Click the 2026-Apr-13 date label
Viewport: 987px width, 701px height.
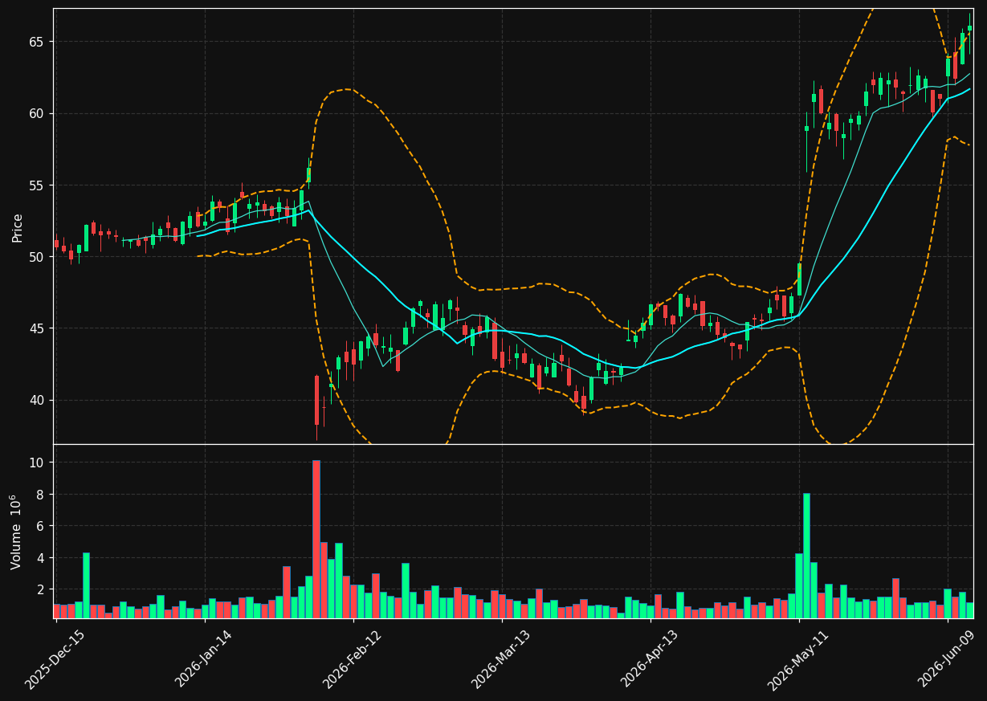point(650,660)
